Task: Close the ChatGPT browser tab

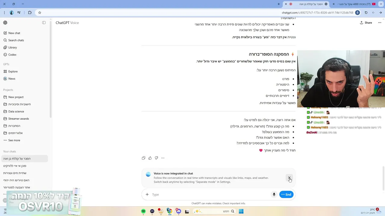Action: 286,4
